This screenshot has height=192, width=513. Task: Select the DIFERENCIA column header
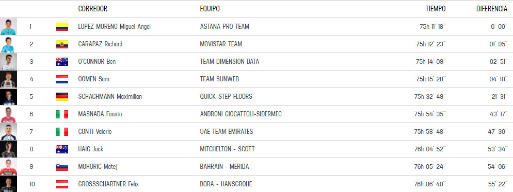492,9
